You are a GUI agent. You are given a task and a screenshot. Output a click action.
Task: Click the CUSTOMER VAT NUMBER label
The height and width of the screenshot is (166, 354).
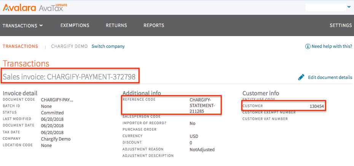pyautogui.click(x=265, y=119)
